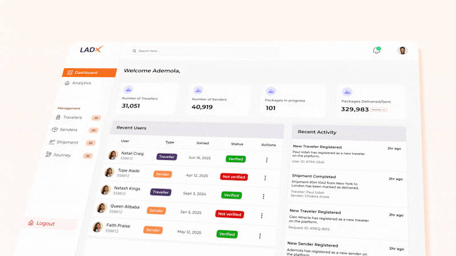Open actions menu for Tope Alade
This screenshot has height=256, width=456.
tap(265, 178)
